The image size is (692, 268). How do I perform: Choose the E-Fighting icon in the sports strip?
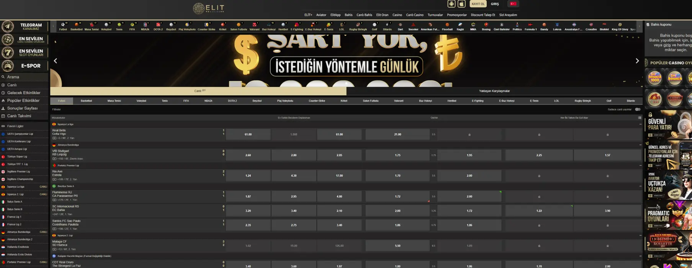point(297,26)
